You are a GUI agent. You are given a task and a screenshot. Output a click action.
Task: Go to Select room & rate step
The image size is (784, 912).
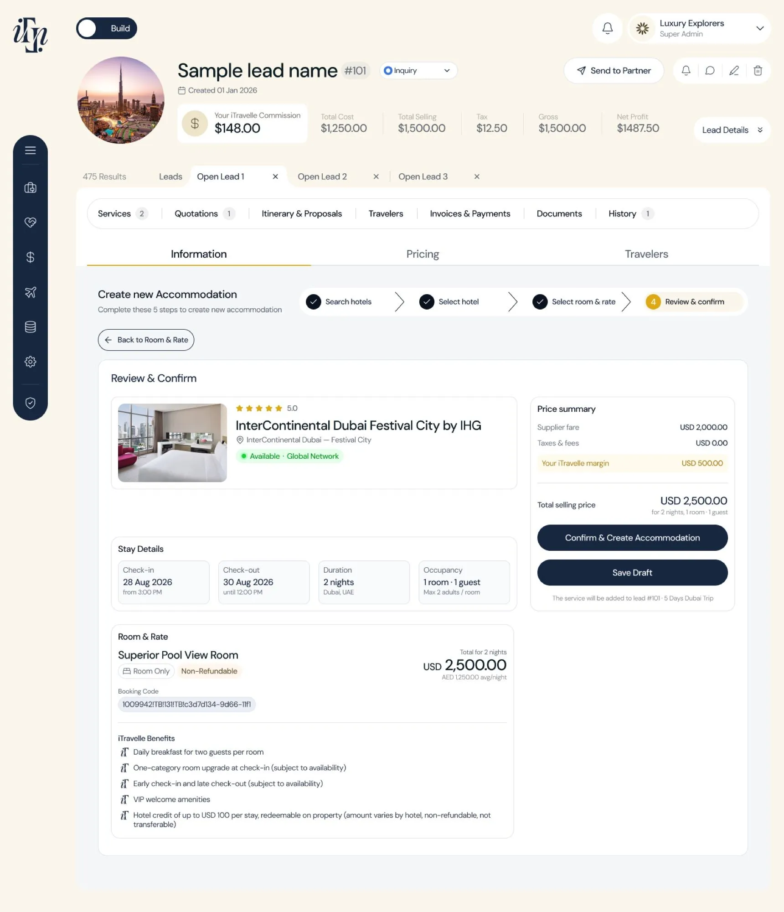(574, 302)
